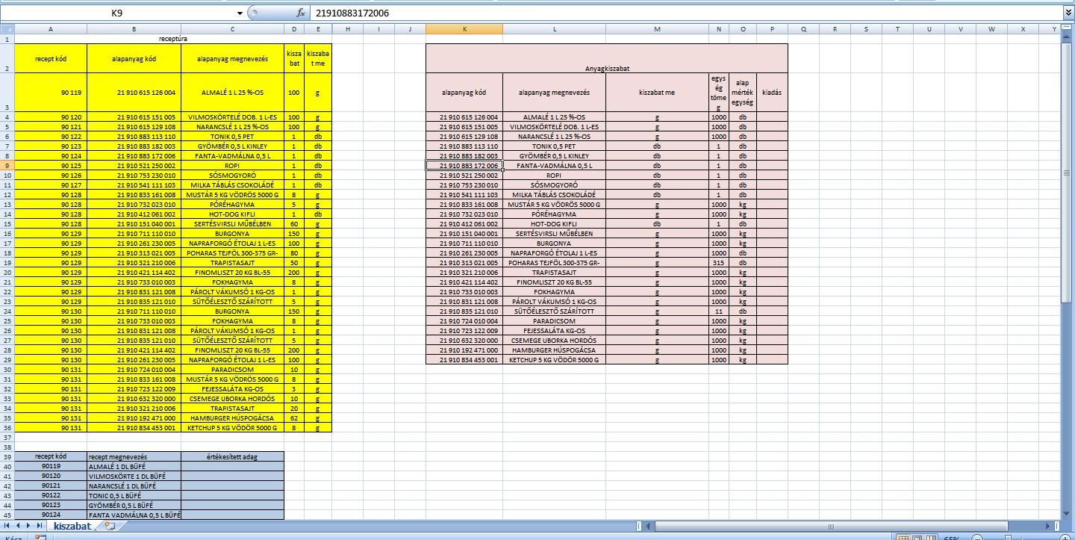Go to last sheet with navigation arrow
1075x540 pixels.
pos(39,526)
